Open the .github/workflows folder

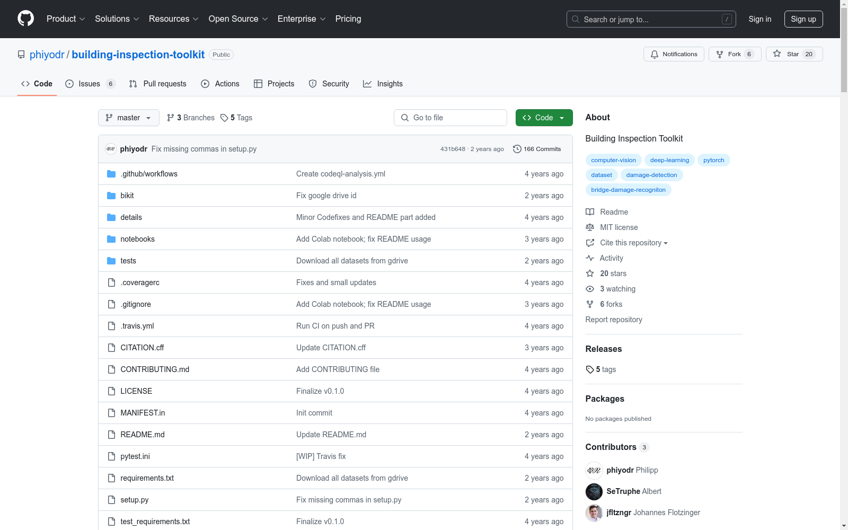tap(149, 174)
